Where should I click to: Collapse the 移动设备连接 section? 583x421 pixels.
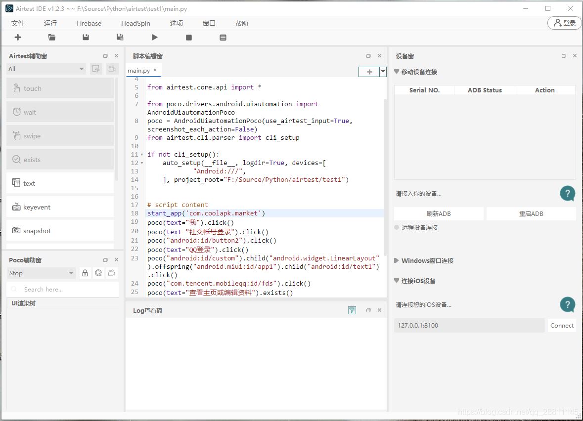[x=397, y=71]
